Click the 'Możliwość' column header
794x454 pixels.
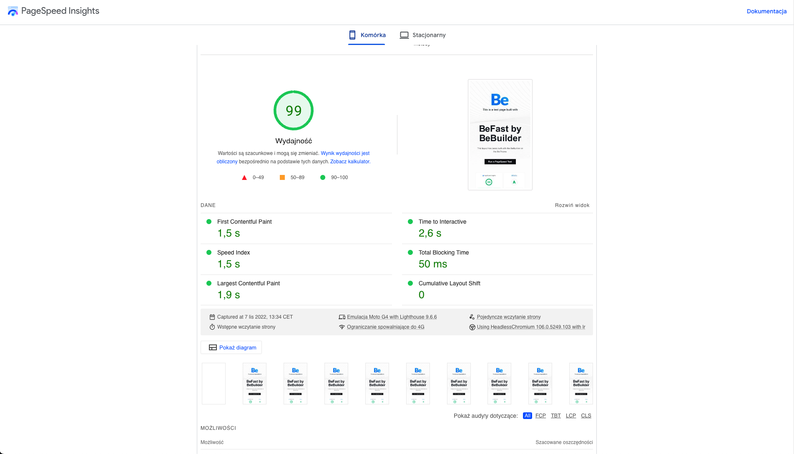point(212,442)
